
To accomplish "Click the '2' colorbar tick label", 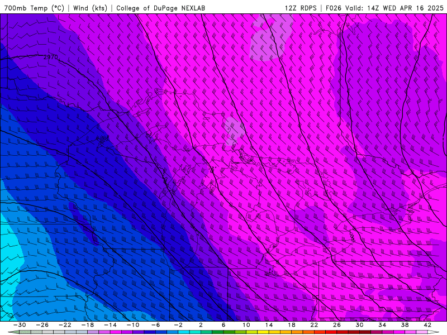I will [x=201, y=325].
